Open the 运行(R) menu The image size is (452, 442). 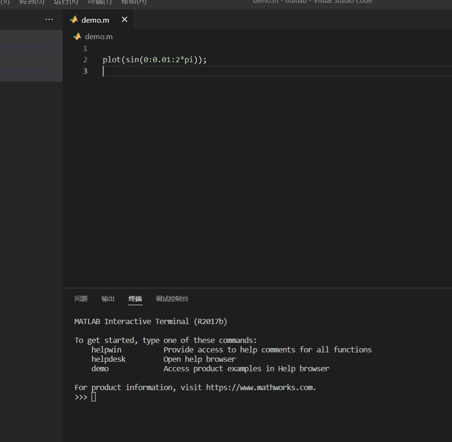(66, 2)
